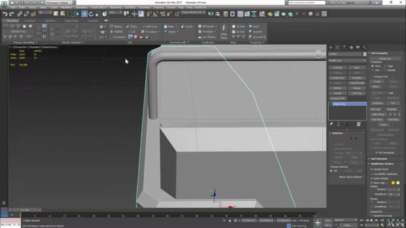The width and height of the screenshot is (406, 228).
Task: Choose the Rectangular Selection Region tool
Action: 70,14
